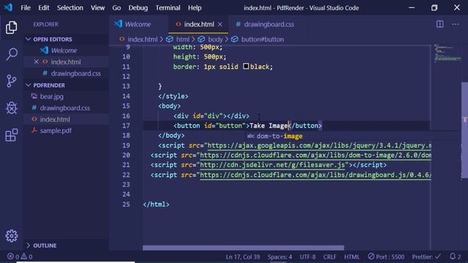Close the index.html editor tab

coord(220,24)
